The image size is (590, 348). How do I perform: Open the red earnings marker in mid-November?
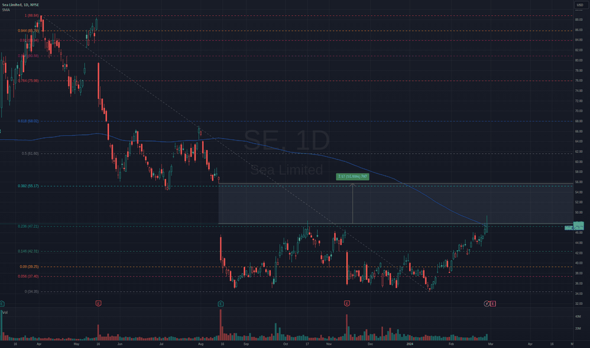coord(347,303)
